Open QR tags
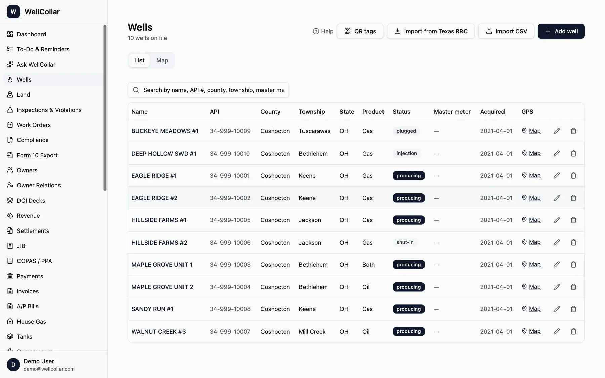This screenshot has height=378, width=605. point(360,31)
